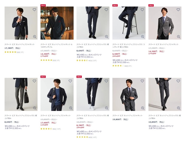The image size is (185, 142).
Task: View the 4.5 (22件) review rating
Action: (87, 60)
